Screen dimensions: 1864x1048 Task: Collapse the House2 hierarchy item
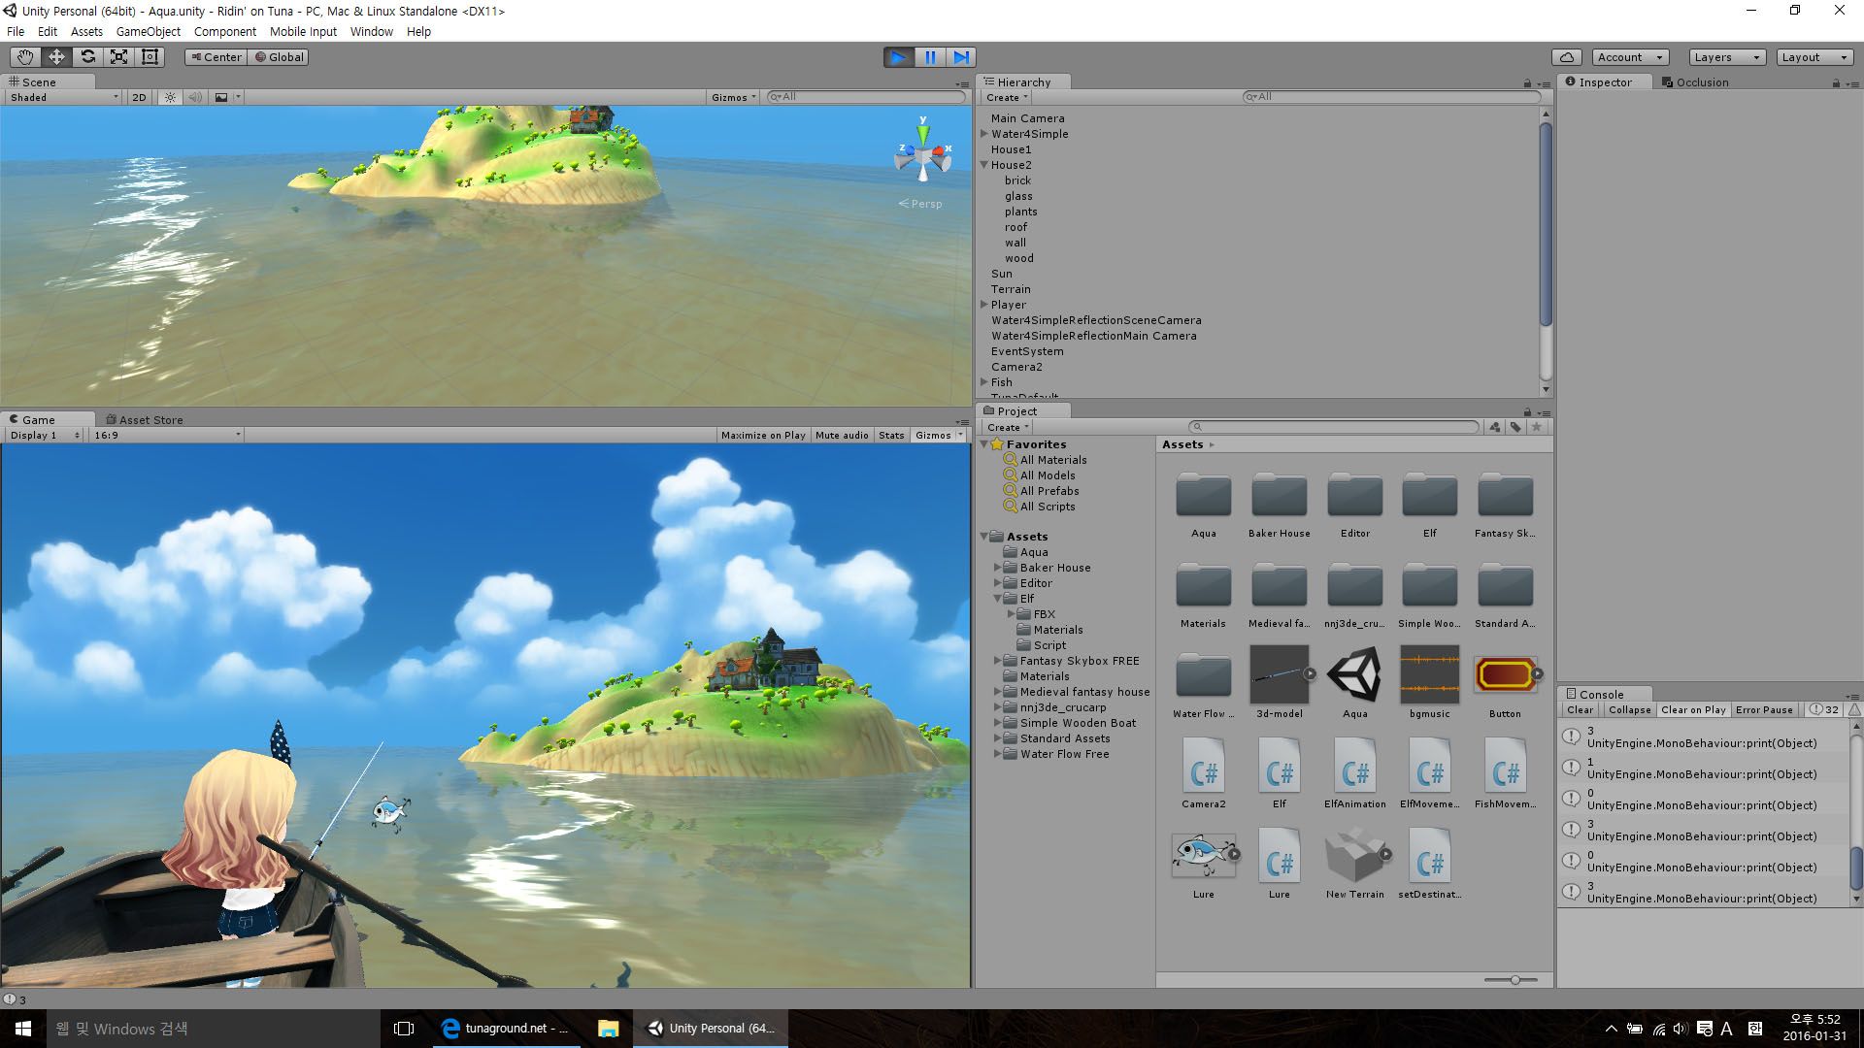(984, 165)
